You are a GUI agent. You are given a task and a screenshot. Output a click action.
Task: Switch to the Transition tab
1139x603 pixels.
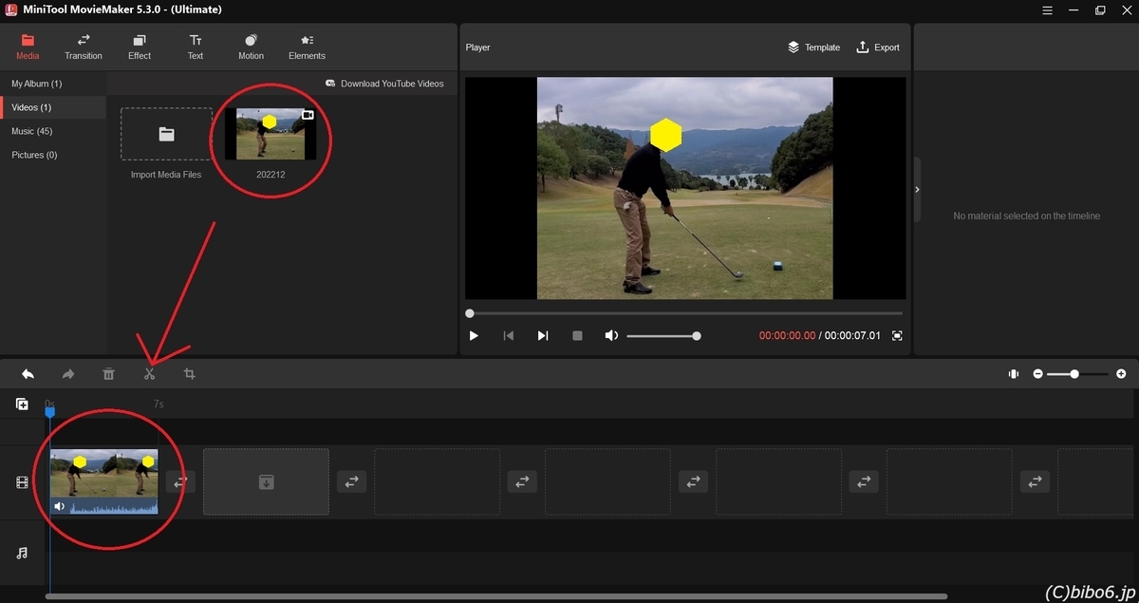click(x=84, y=47)
